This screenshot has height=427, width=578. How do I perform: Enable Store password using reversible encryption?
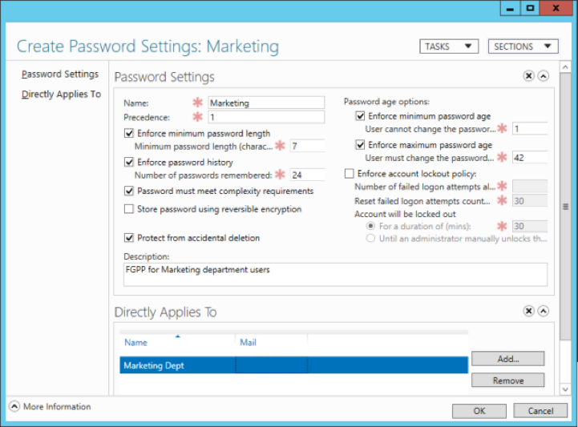(x=130, y=209)
